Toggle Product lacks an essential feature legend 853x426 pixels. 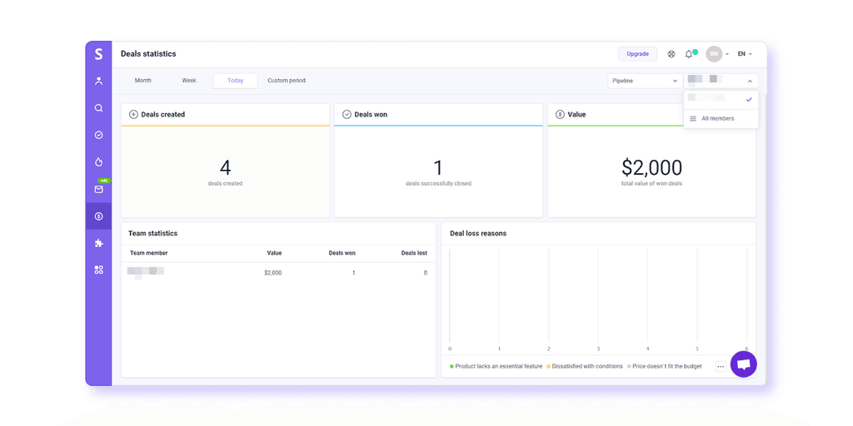coord(496,366)
